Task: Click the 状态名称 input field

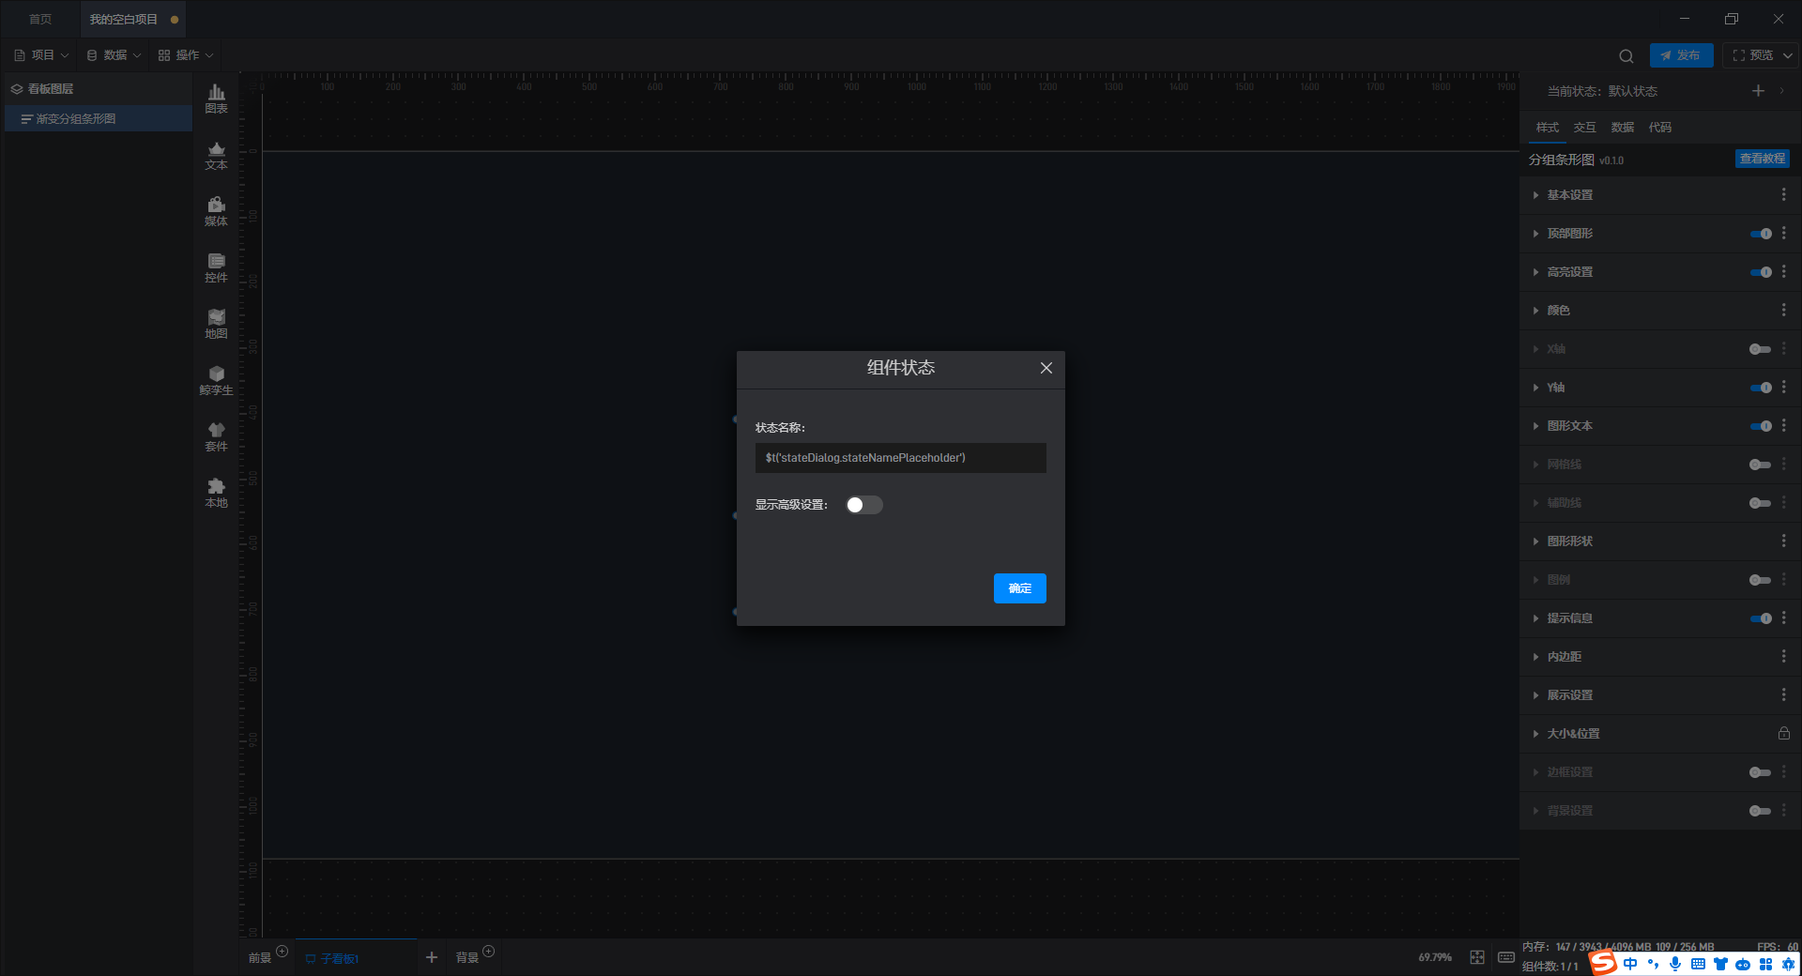Action: [x=900, y=458]
